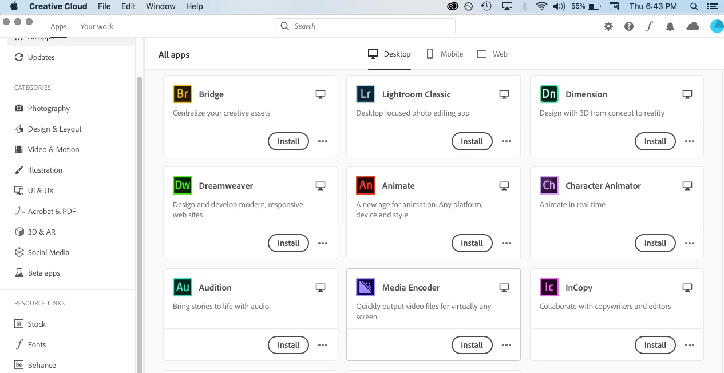The image size is (724, 373).
Task: Open more options for Dimension
Action: coord(690,141)
